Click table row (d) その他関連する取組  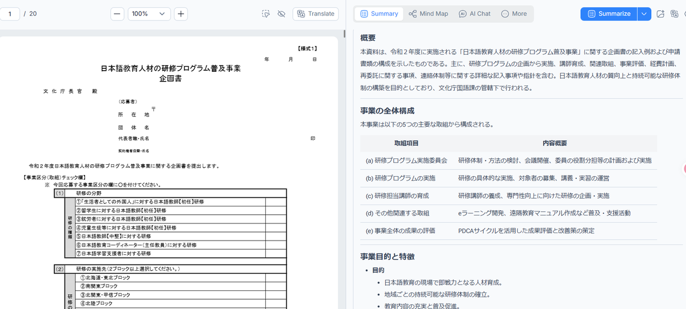tap(509, 213)
